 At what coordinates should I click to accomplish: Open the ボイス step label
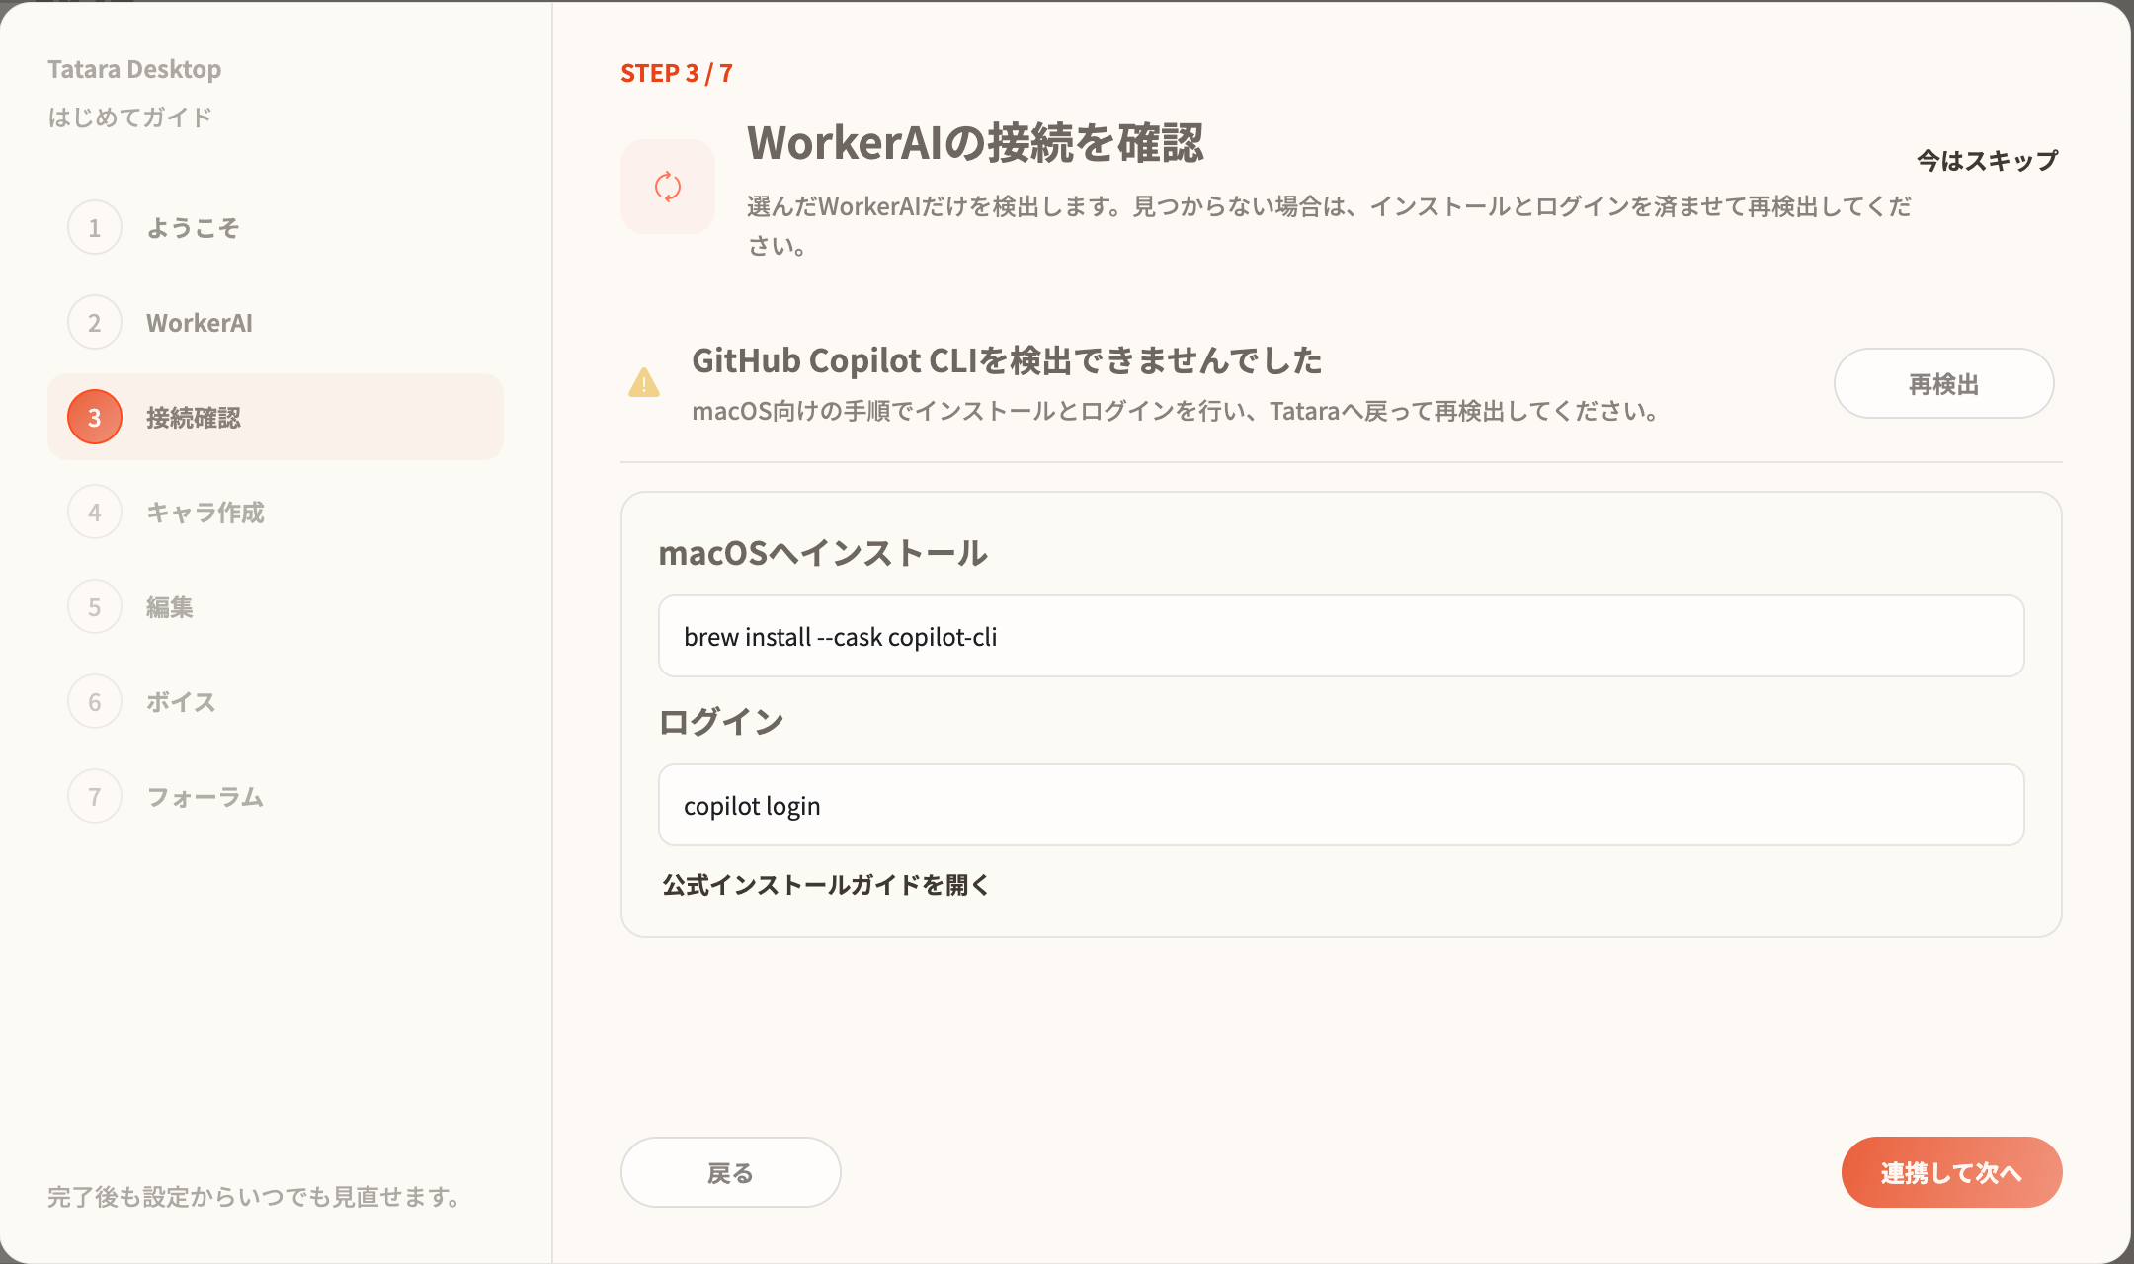pos(181,702)
